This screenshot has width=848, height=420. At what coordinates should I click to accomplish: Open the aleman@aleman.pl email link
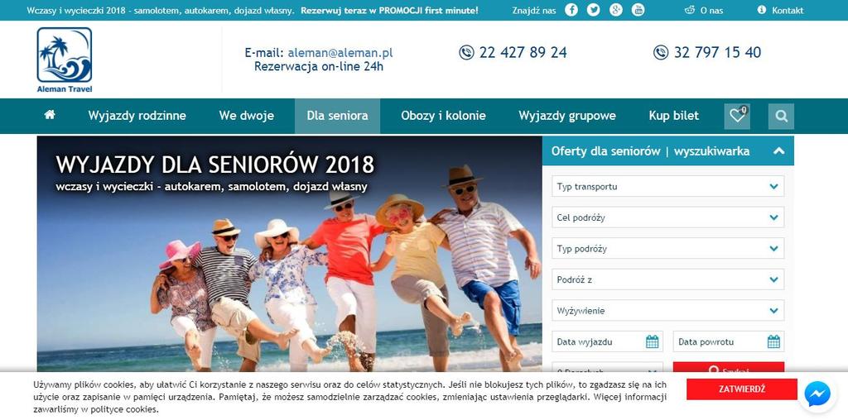[x=340, y=53]
